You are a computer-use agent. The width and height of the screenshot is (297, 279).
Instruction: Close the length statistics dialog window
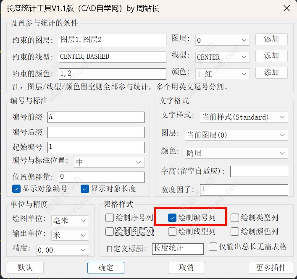(x=286, y=8)
